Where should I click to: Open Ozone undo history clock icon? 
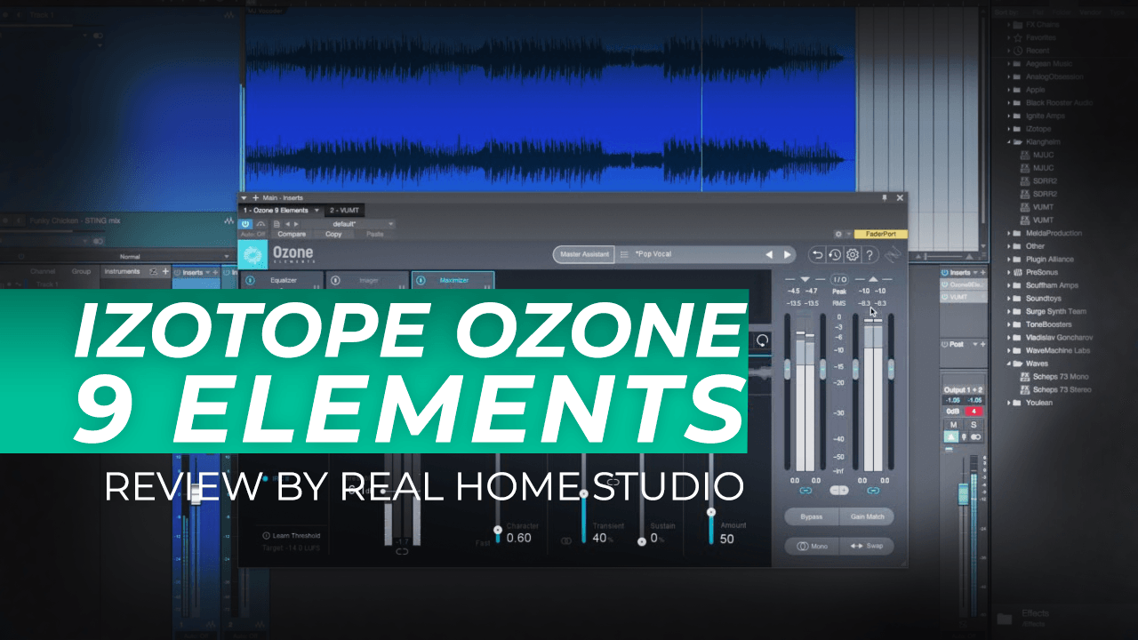pos(835,255)
